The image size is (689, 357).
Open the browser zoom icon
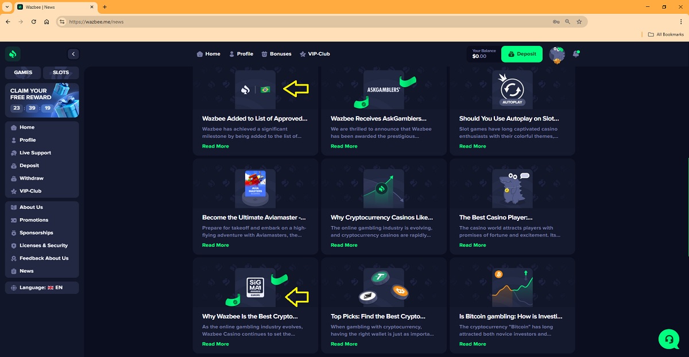(x=568, y=22)
